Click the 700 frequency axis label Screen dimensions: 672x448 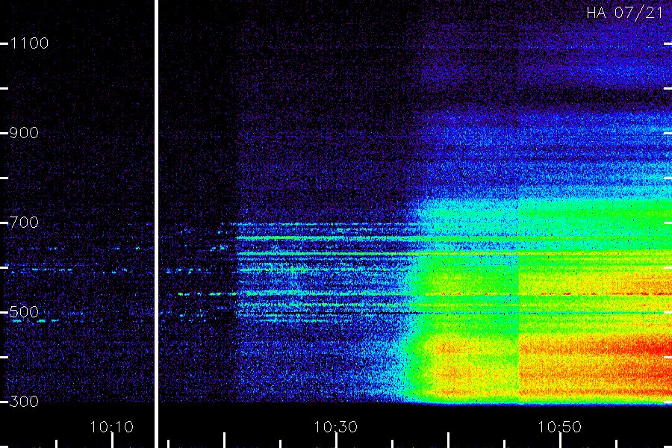pos(24,223)
